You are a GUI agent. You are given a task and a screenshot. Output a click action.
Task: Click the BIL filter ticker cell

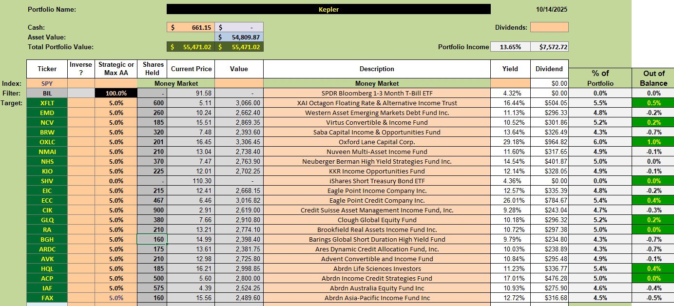pyautogui.click(x=47, y=93)
